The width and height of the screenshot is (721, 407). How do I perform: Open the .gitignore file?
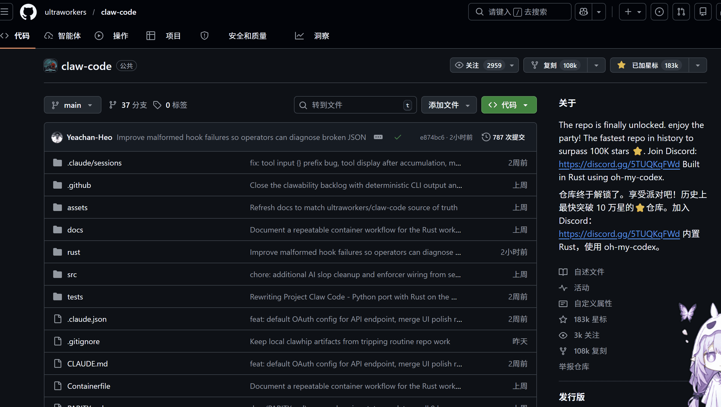click(83, 342)
